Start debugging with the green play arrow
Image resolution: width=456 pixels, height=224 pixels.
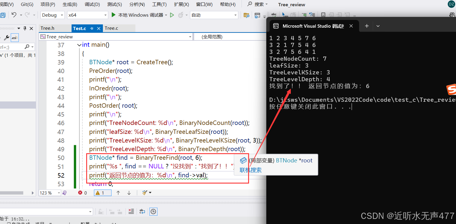click(x=113, y=15)
